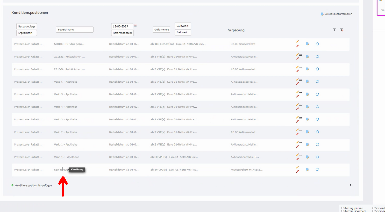Click the filter funnel icon
This screenshot has height=212, width=385.
334,30
